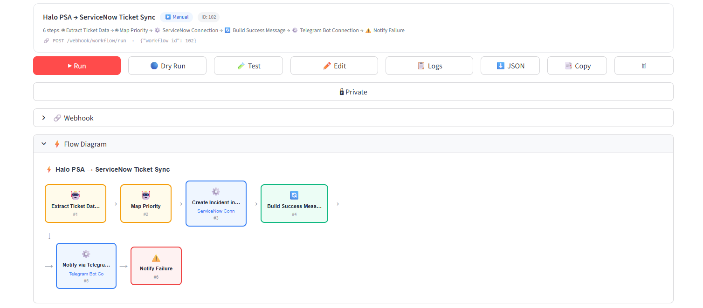This screenshot has width=703, height=308.
Task: Click Telegram Bot Connection in the steps summary
Action: pyautogui.click(x=329, y=30)
